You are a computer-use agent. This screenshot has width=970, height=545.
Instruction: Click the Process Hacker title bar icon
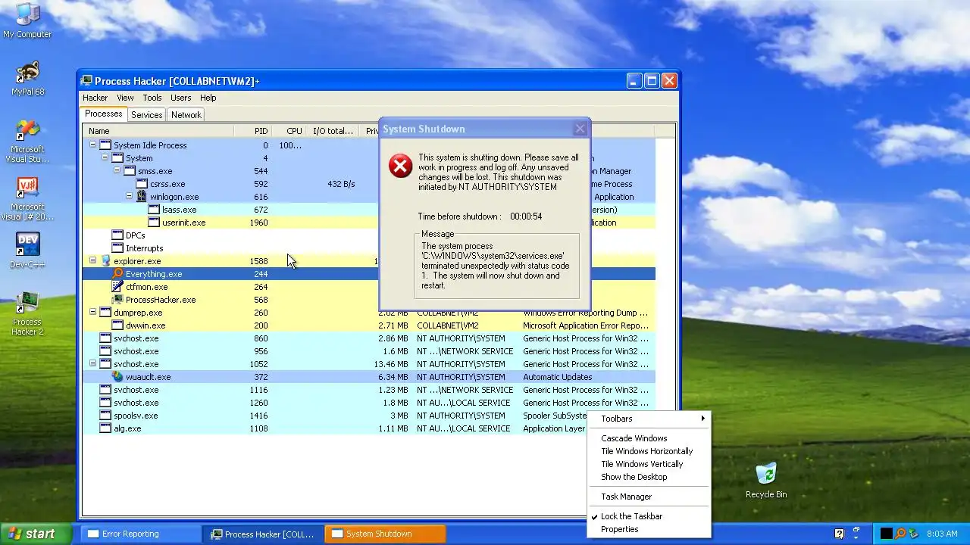[x=87, y=81]
